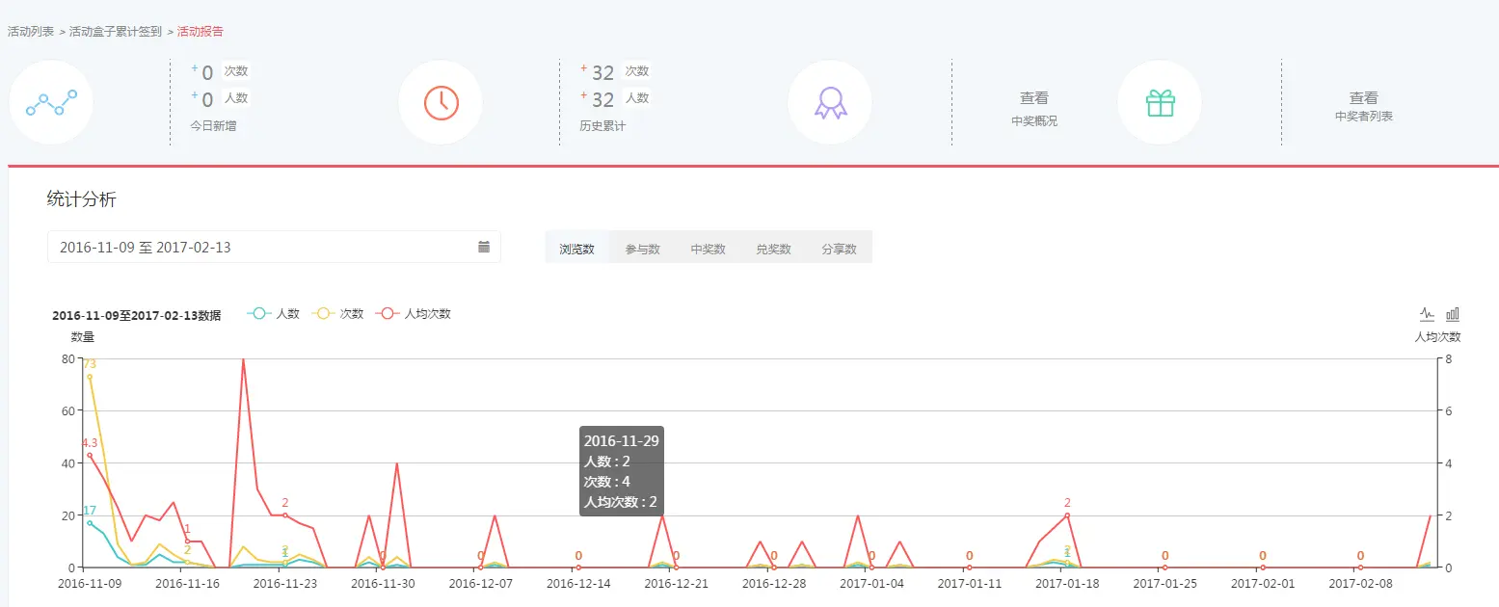Click the orange clock icon for history stats
This screenshot has width=1499, height=607.
tap(440, 102)
